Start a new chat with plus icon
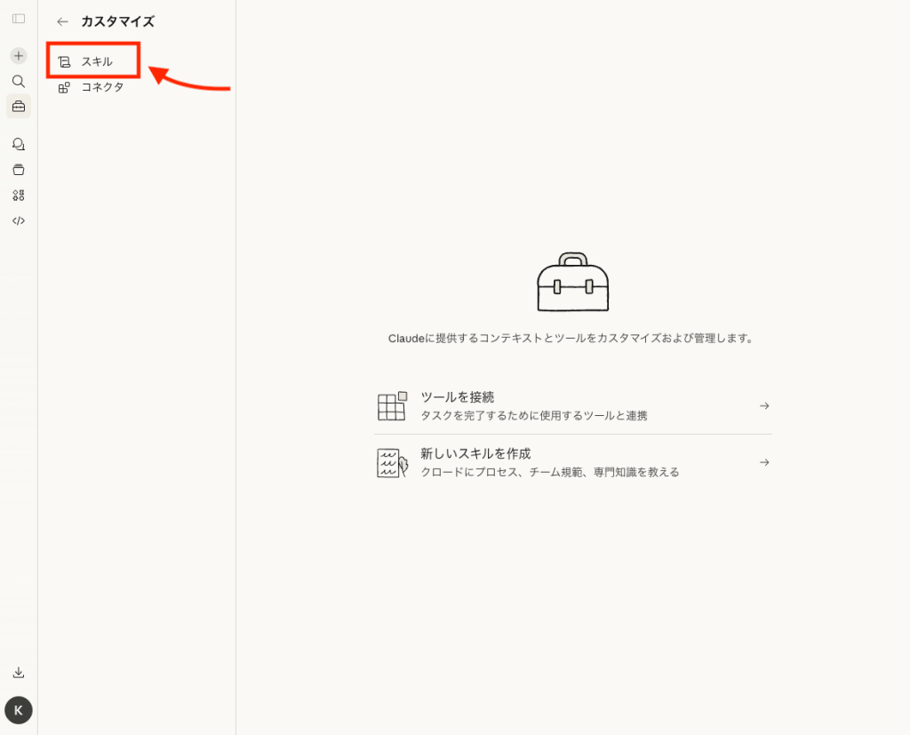Viewport: 910px width, 735px height. (19, 55)
